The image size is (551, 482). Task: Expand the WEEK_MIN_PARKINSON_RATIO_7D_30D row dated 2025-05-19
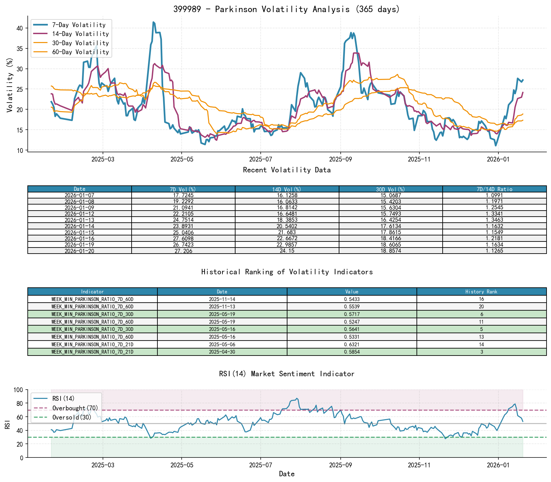pyautogui.click(x=92, y=314)
